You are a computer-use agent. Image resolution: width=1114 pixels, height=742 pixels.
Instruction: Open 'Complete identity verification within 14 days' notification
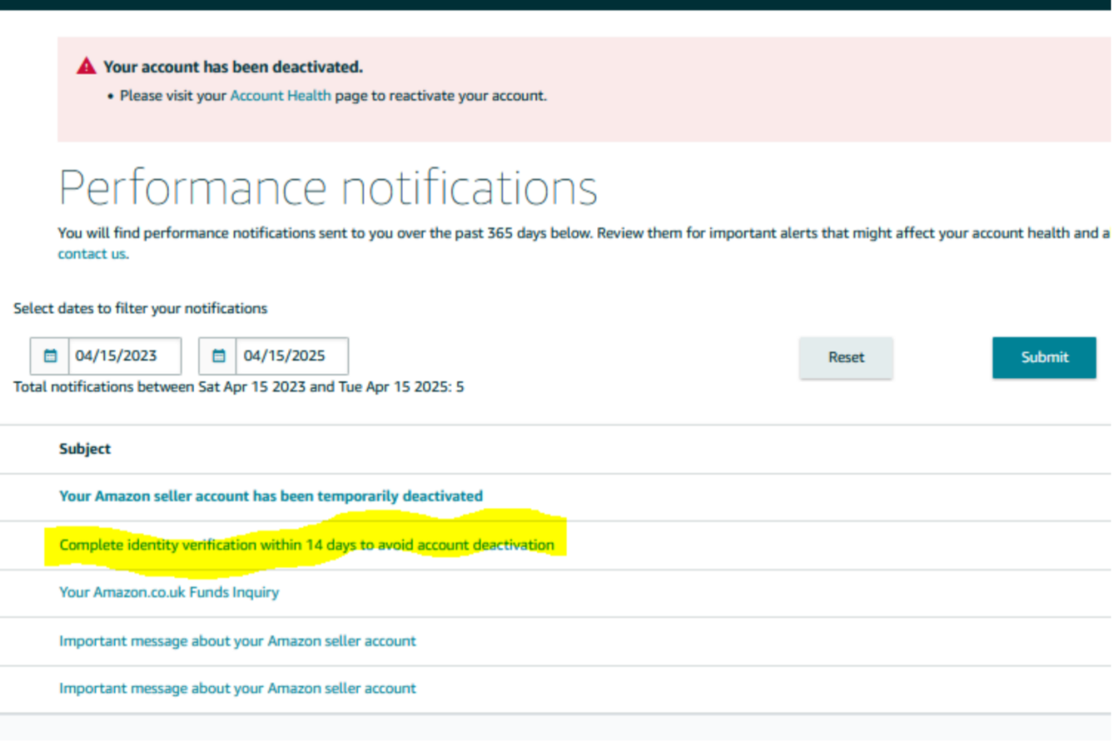(x=306, y=545)
